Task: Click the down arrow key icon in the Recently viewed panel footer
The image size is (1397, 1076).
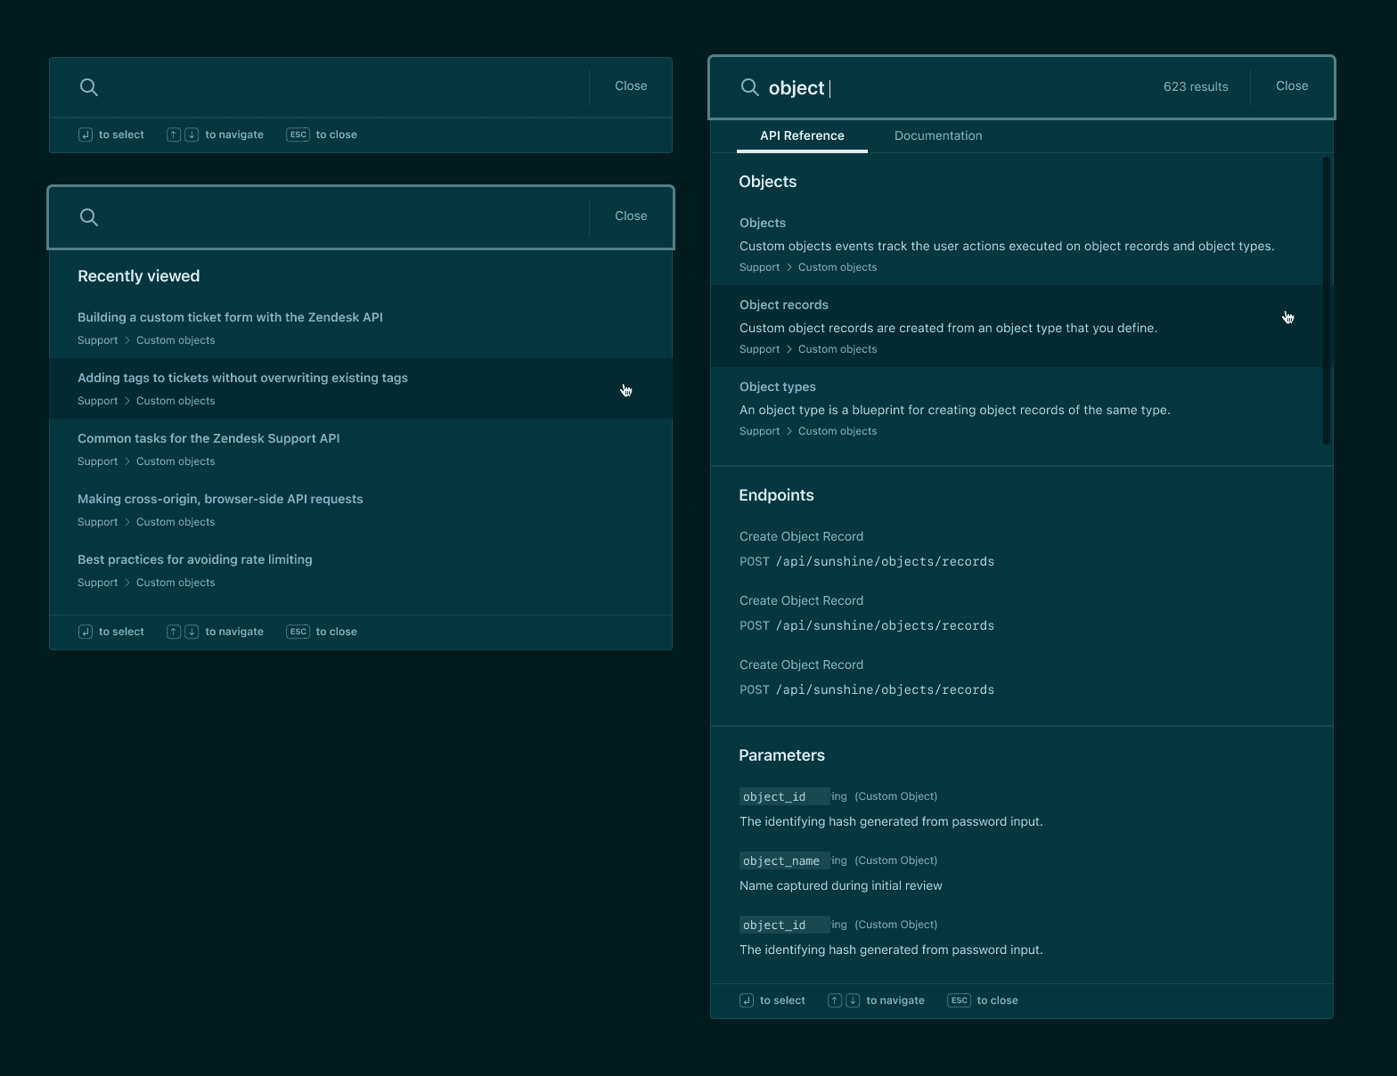Action: click(x=192, y=632)
